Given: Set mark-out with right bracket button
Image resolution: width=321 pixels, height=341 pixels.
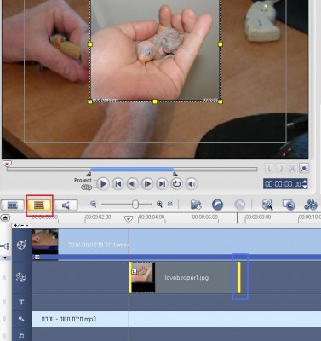Looking at the screenshot, I should click(280, 168).
